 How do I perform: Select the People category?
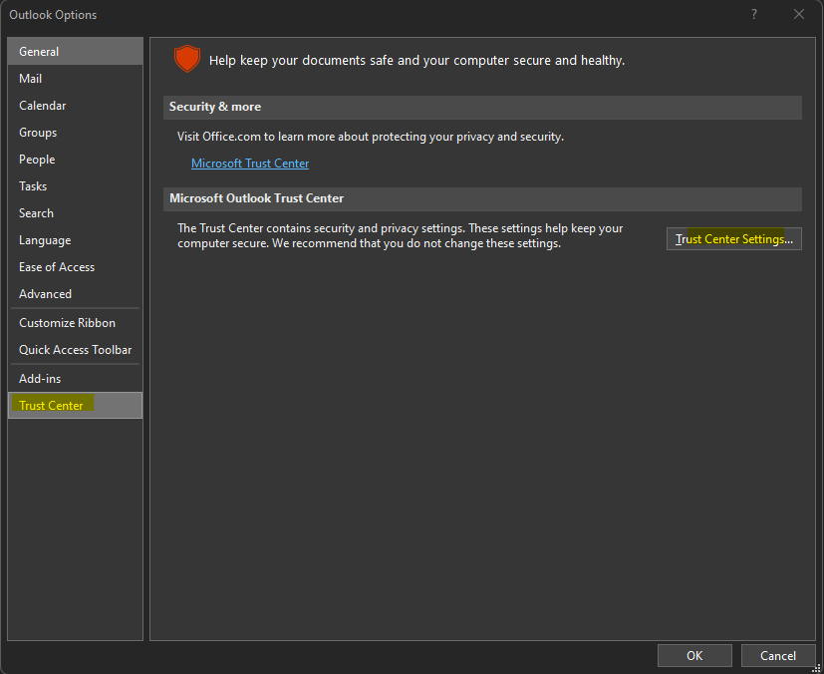(x=75, y=160)
